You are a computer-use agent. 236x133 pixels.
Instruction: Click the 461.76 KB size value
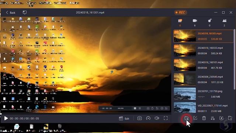(x=216, y=68)
